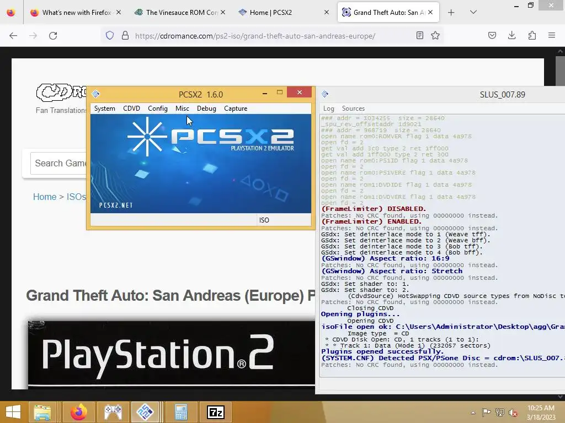Bookmark this page with star icon
Screen dimensions: 565x423
(x=435, y=36)
